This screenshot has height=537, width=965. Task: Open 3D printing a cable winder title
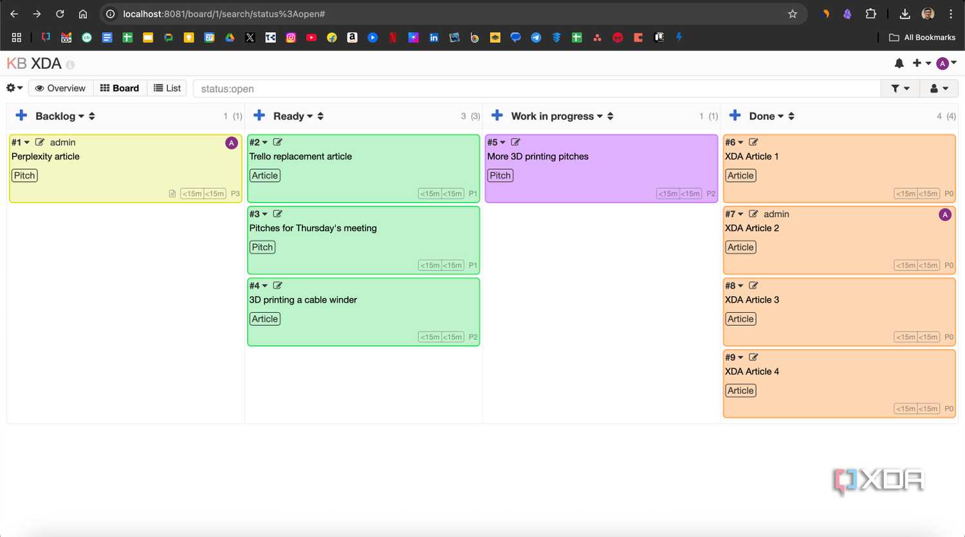pyautogui.click(x=303, y=300)
